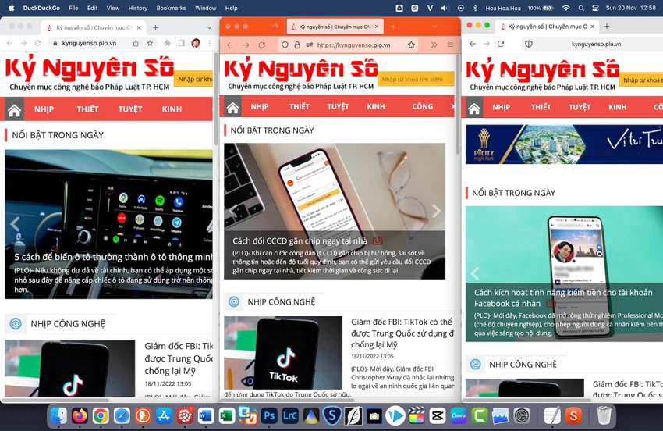The width and height of the screenshot is (663, 431).
Task: Open the DuckDuckGo app menu
Action: point(41,8)
